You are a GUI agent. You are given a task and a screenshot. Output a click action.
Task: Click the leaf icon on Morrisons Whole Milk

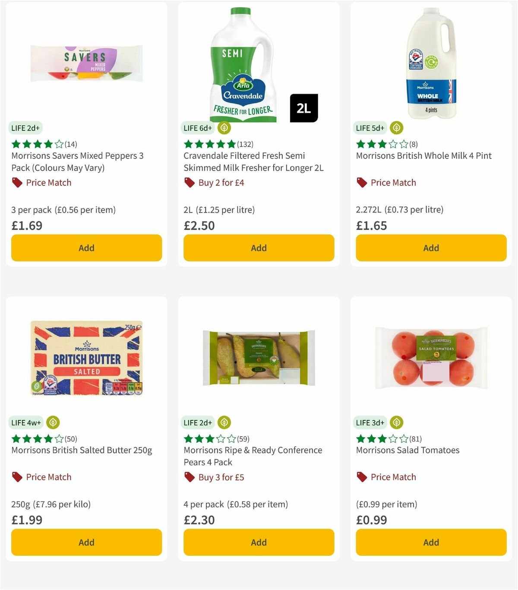pos(395,128)
